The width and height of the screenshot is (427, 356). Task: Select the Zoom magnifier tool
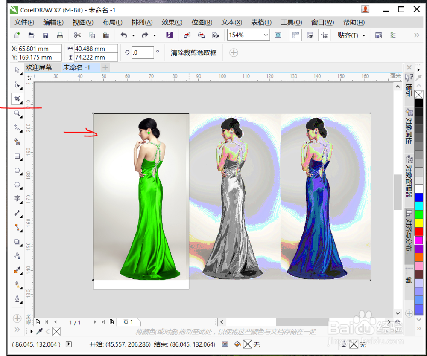[x=17, y=113]
